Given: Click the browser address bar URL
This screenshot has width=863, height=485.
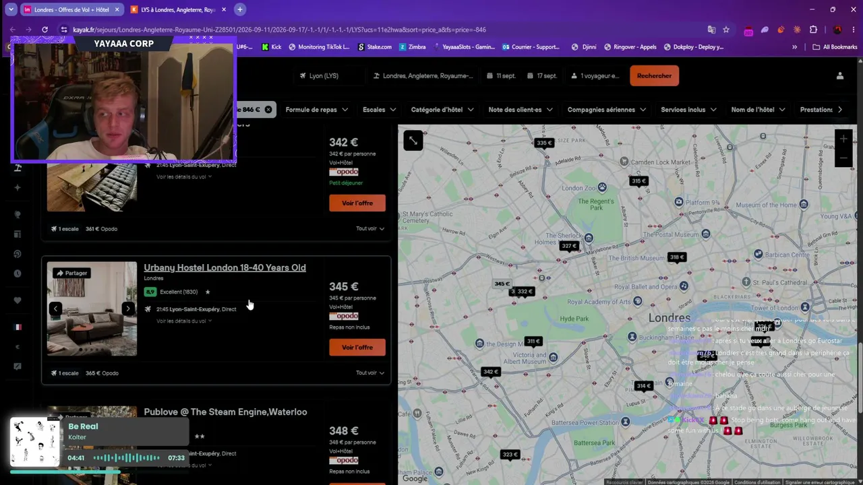Looking at the screenshot, I should click(x=279, y=30).
